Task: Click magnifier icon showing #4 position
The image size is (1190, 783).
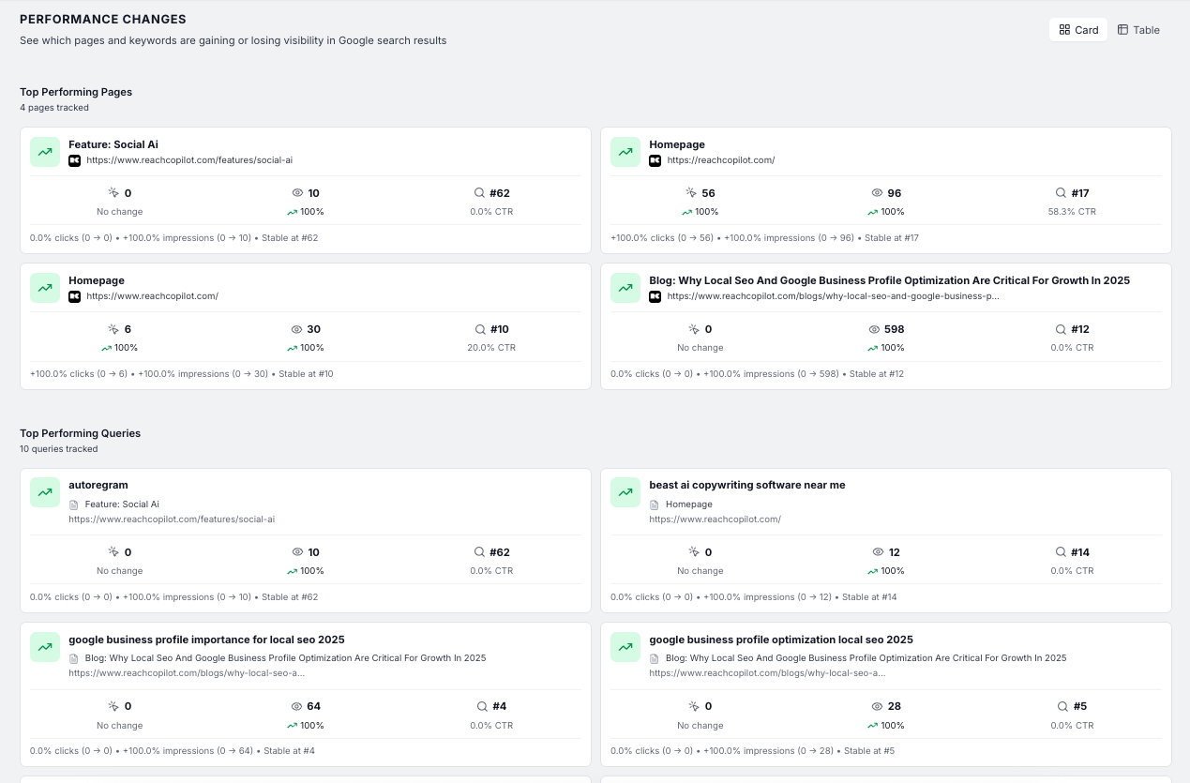Action: pos(481,706)
